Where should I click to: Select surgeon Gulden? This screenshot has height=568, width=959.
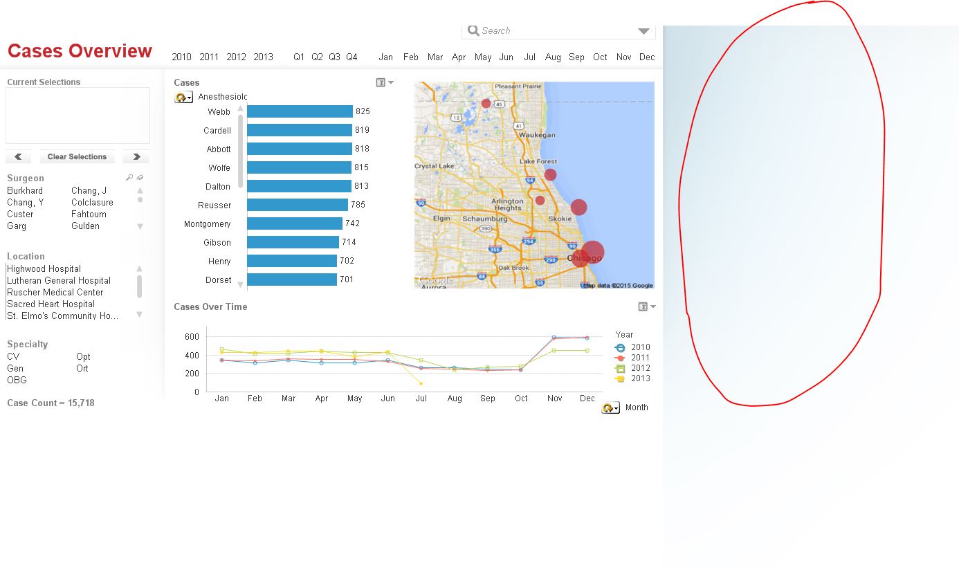(85, 226)
